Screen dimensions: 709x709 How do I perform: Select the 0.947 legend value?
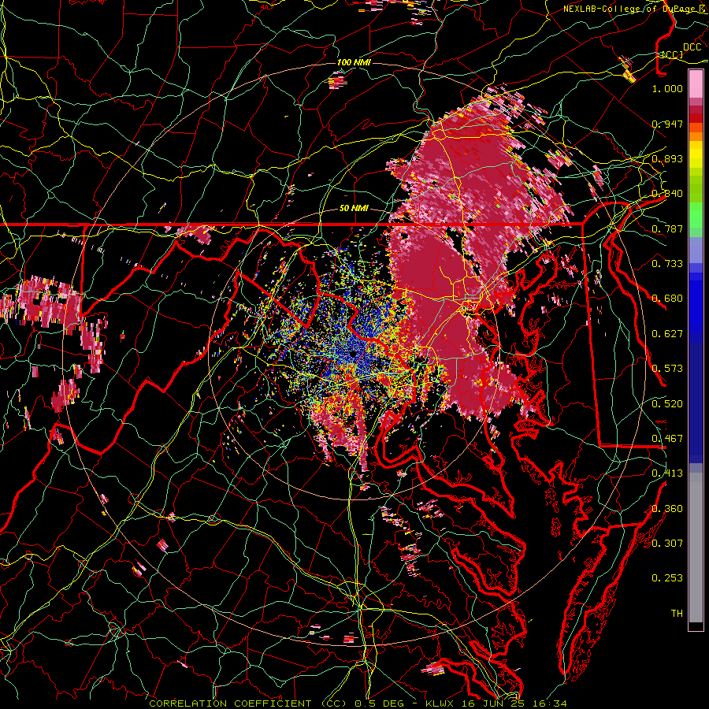click(667, 124)
